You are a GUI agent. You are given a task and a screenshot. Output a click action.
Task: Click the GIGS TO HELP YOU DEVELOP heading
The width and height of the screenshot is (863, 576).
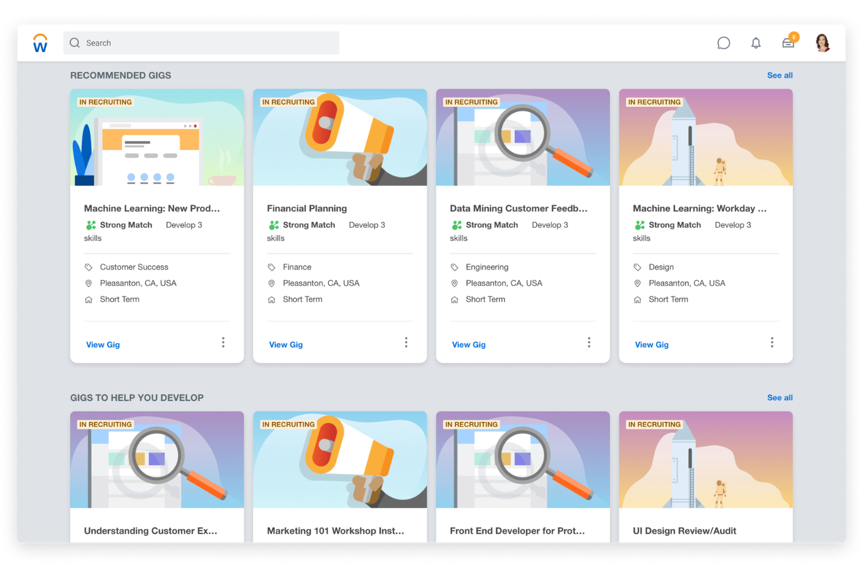click(137, 398)
